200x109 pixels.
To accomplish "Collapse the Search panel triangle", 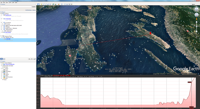I will (x=1, y=4).
